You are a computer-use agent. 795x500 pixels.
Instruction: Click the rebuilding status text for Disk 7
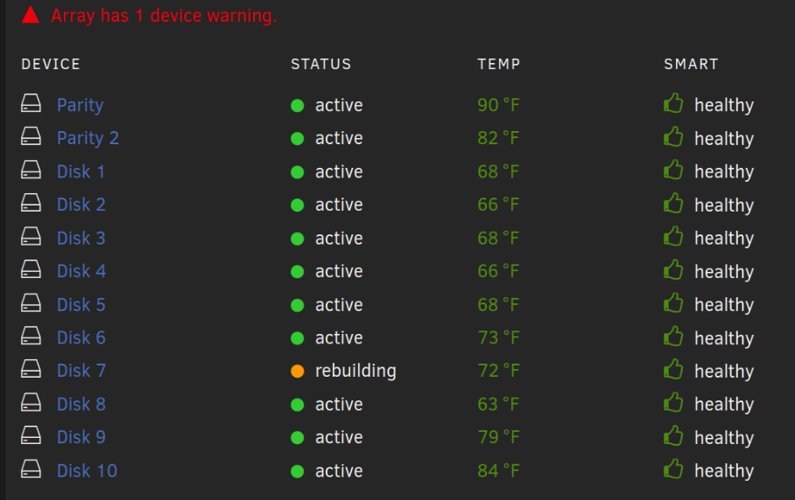click(355, 371)
